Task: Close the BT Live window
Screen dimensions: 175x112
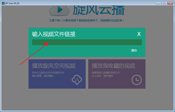Action: [x=170, y=3]
